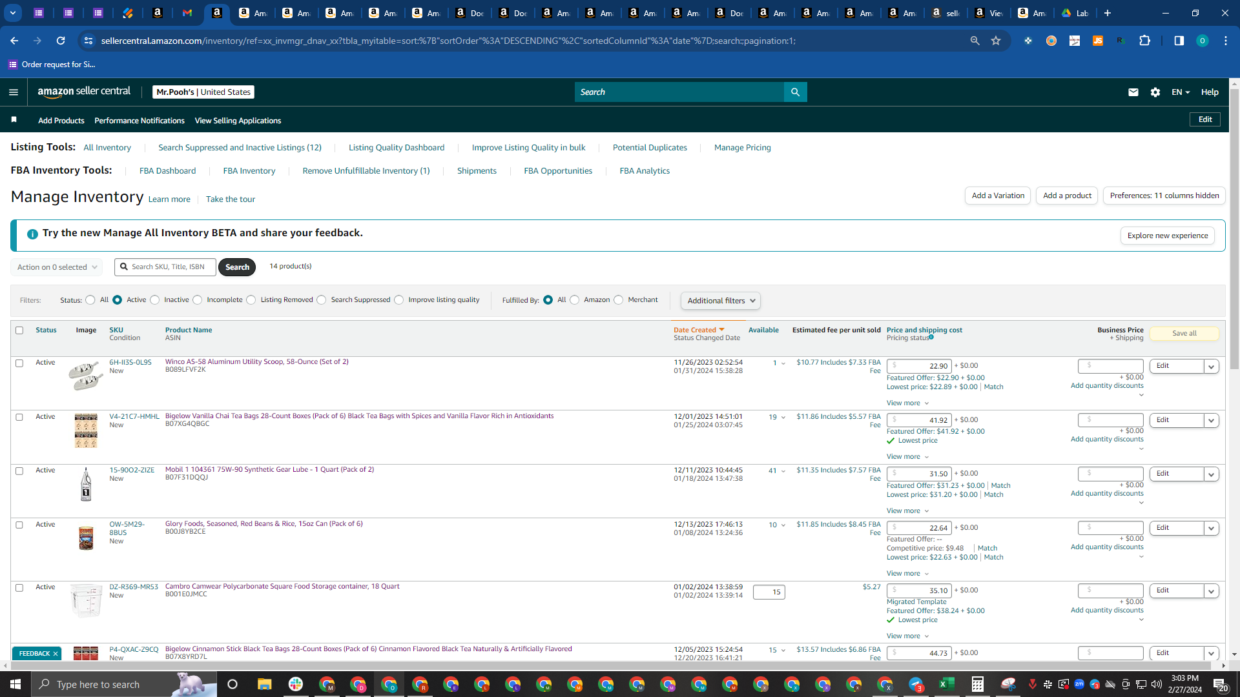Open the Windows notification center

coord(1221,684)
